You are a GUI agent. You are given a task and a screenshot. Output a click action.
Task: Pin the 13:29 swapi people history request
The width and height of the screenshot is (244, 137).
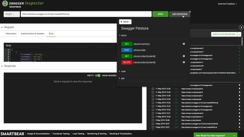(239, 99)
